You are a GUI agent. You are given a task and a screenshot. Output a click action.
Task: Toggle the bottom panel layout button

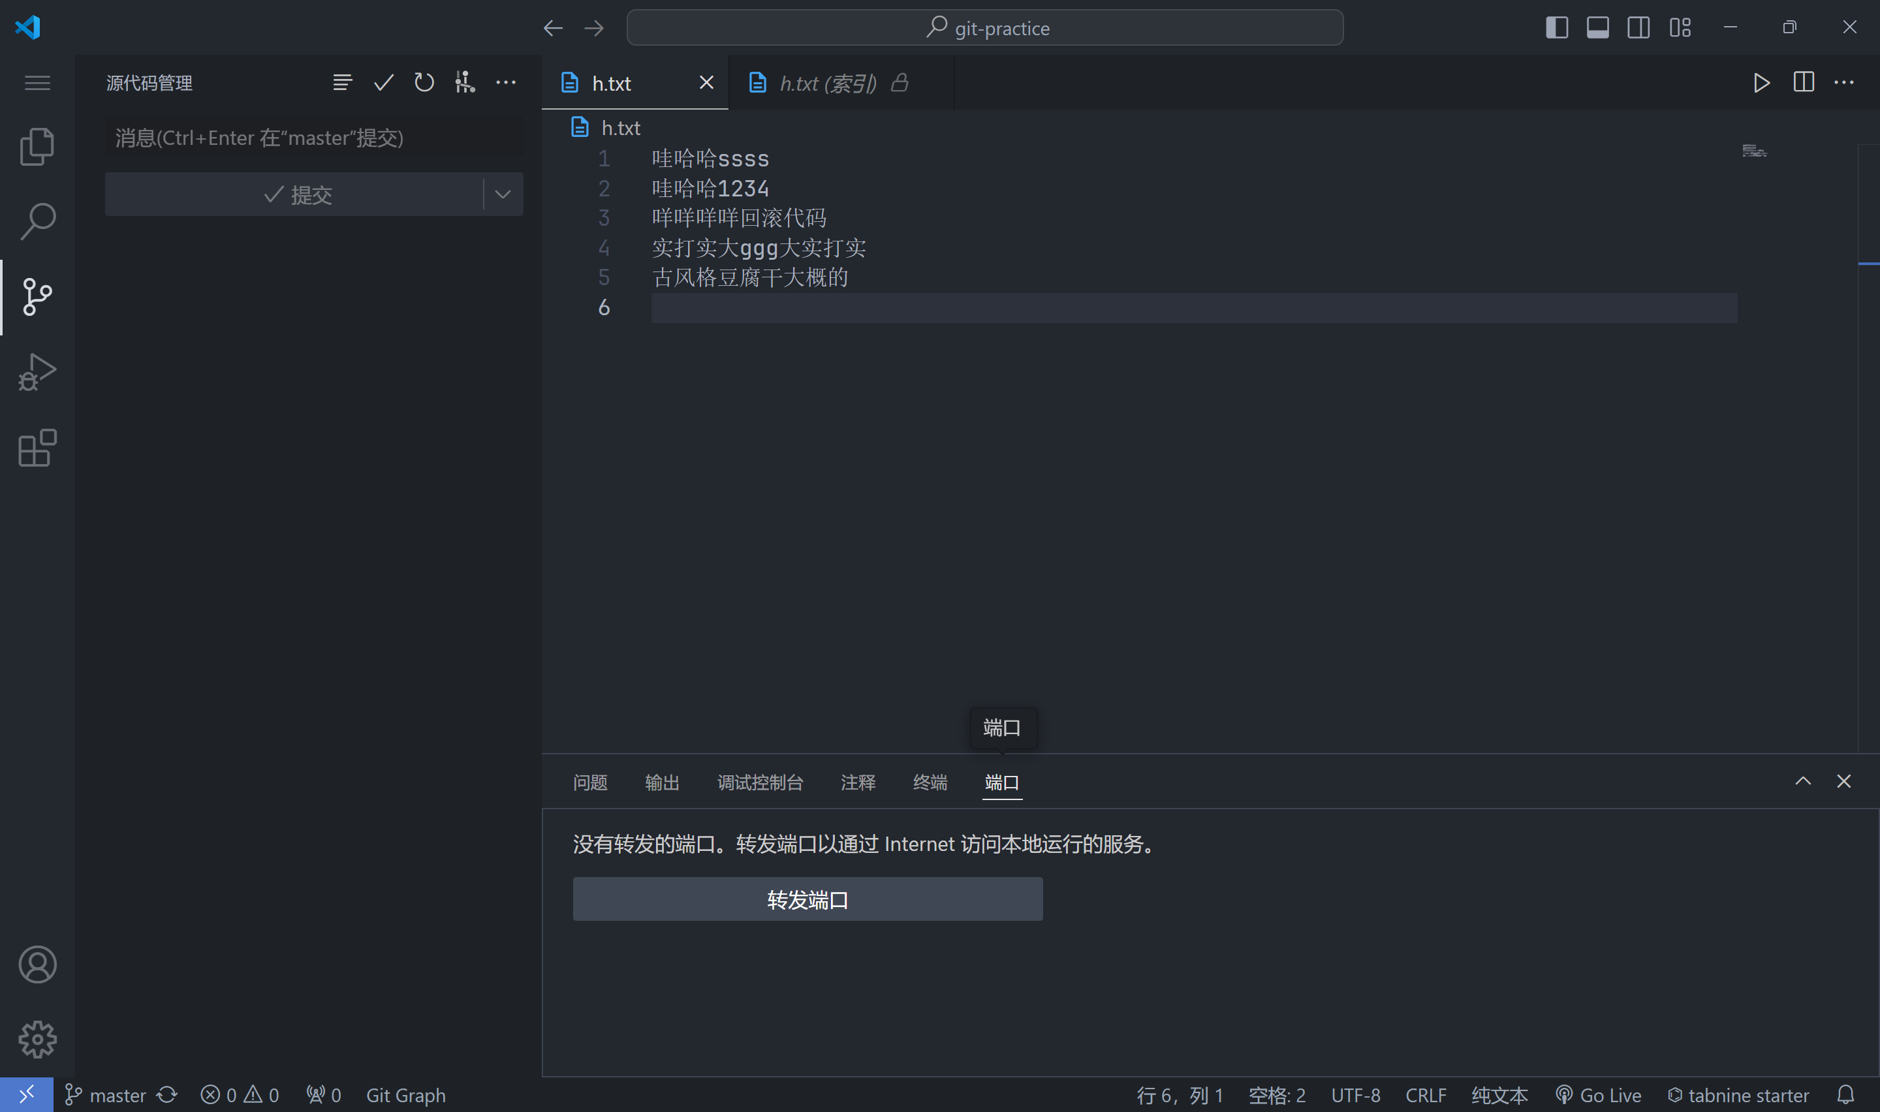click(x=1597, y=27)
